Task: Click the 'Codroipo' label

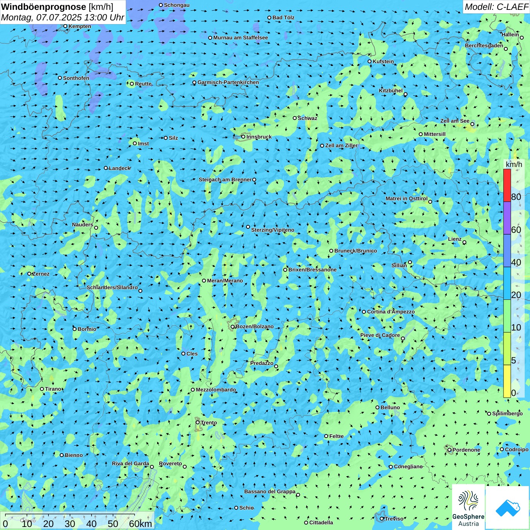Action: pyautogui.click(x=517, y=449)
